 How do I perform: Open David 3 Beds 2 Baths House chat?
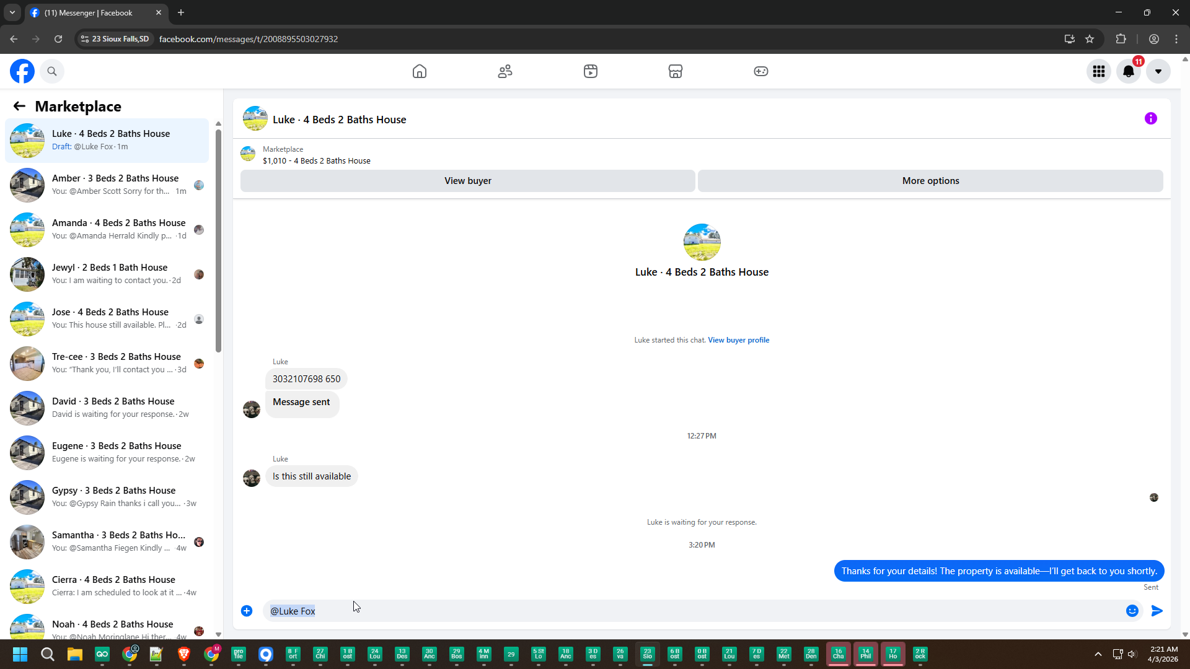(x=107, y=408)
